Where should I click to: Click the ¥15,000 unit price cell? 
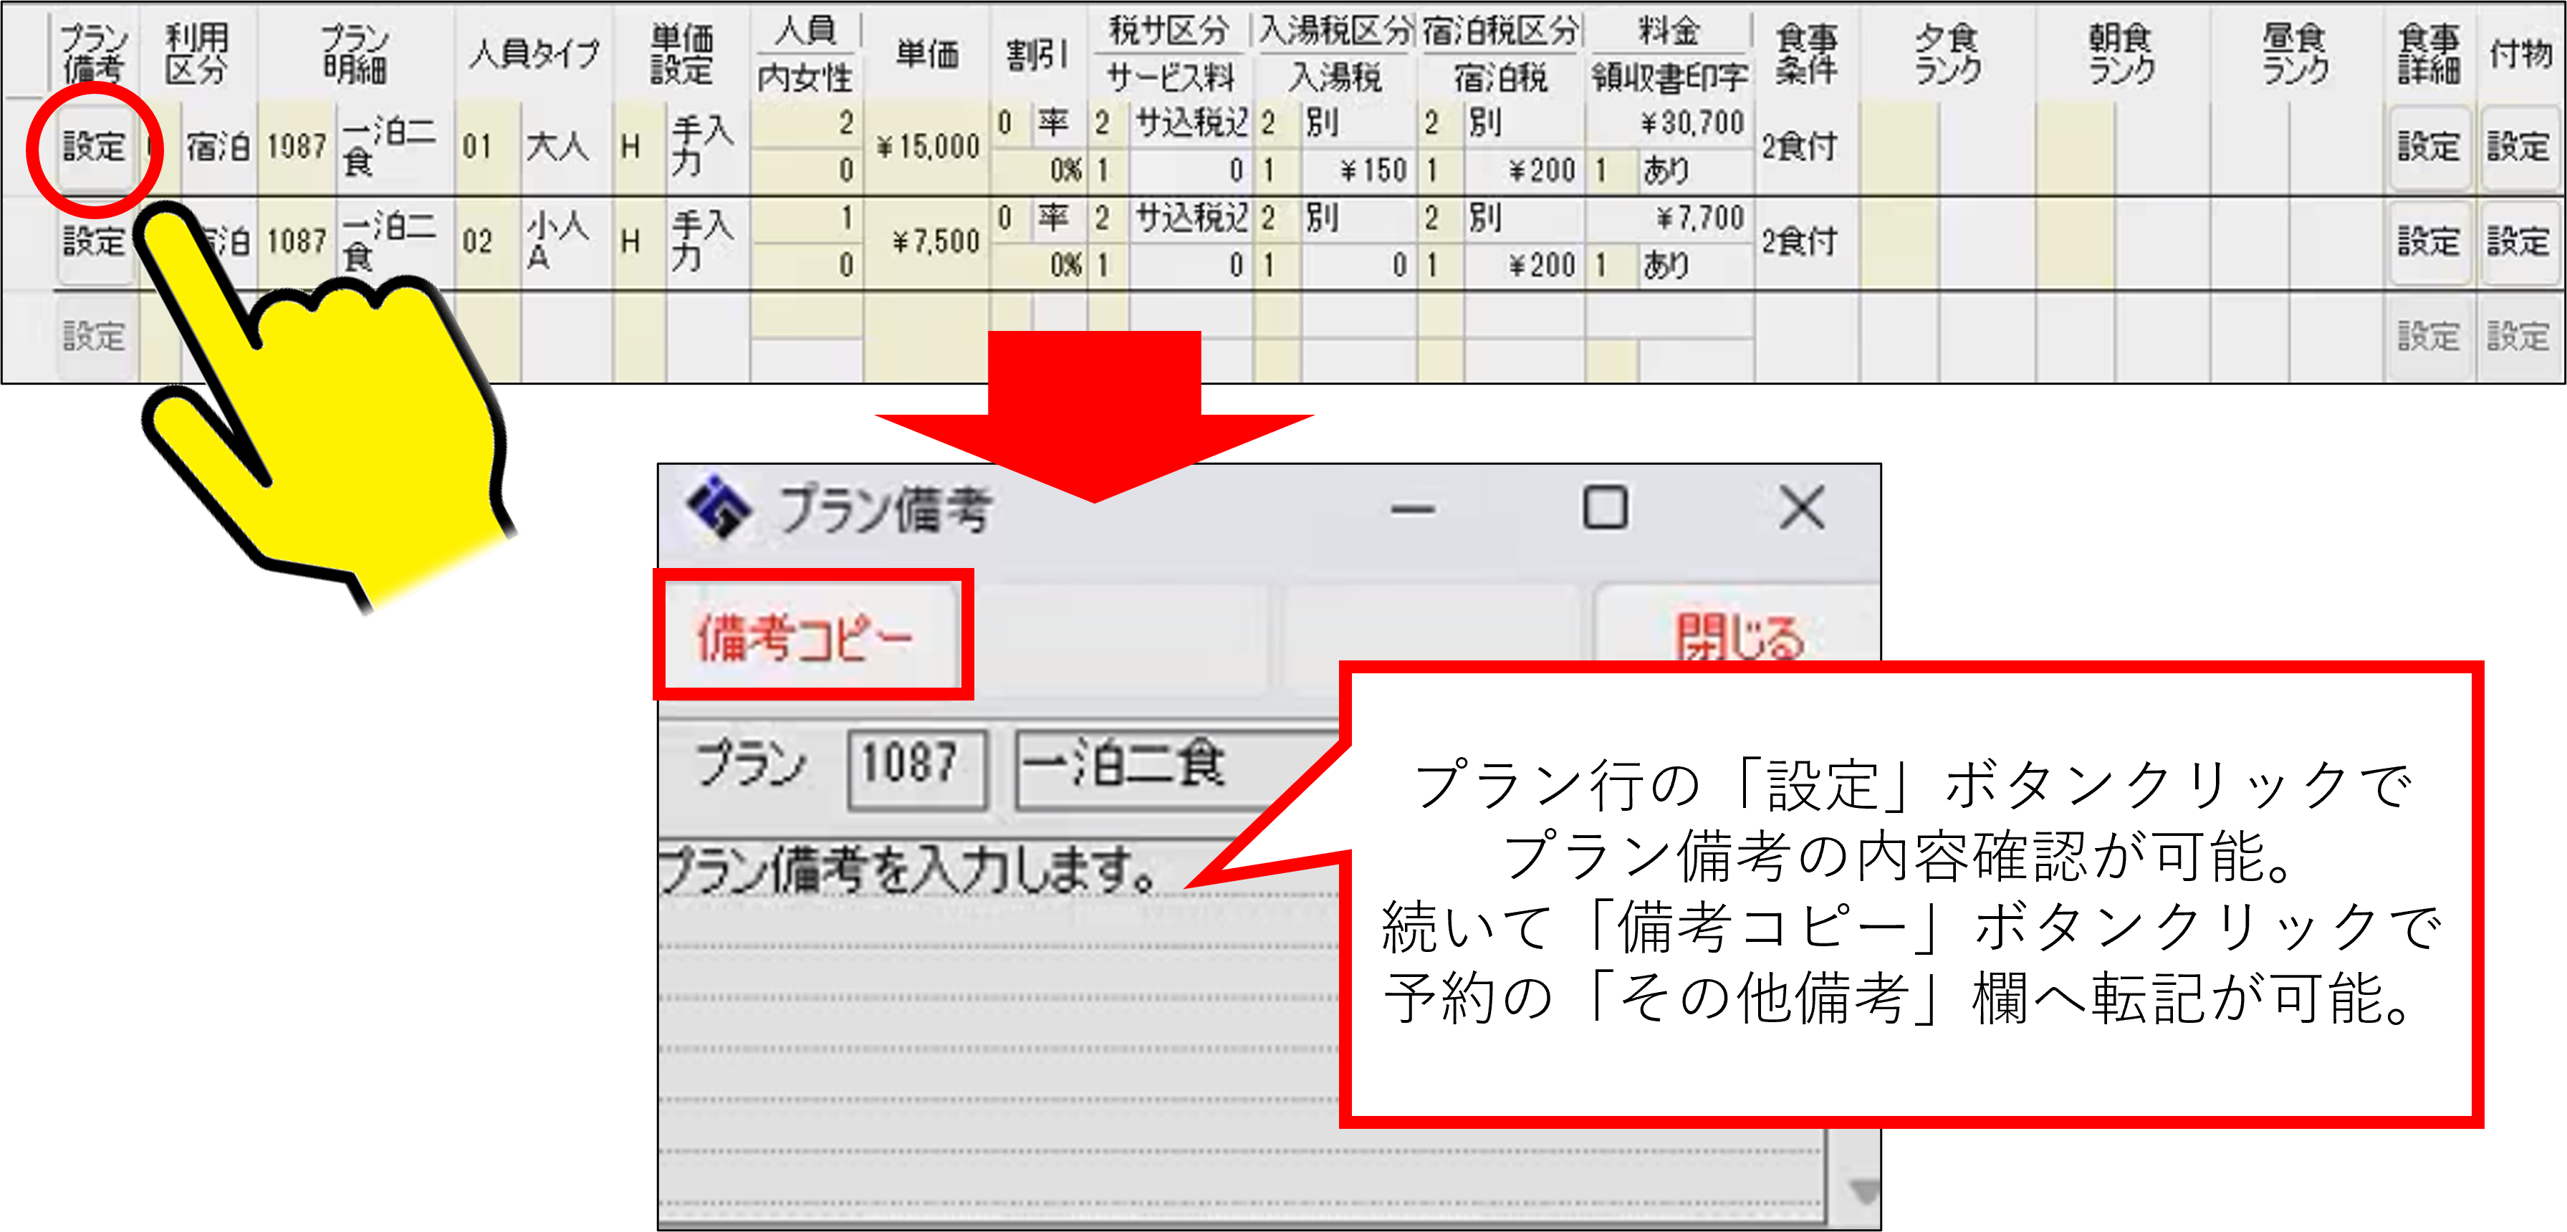point(928,148)
